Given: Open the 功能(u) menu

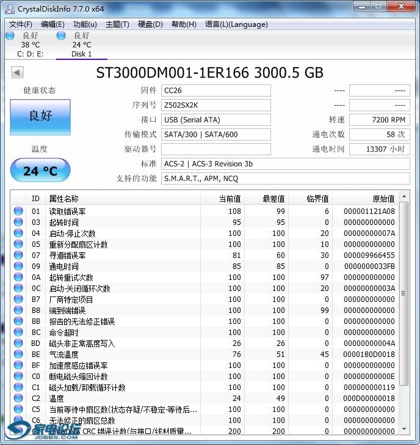Looking at the screenshot, I should (85, 24).
